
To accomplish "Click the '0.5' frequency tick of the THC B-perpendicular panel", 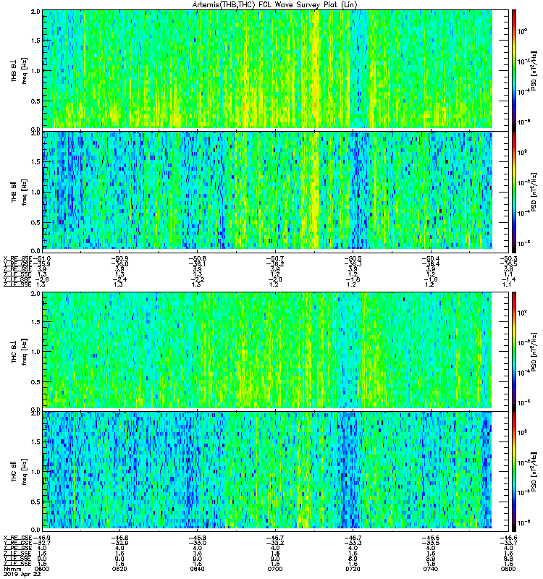I will [x=35, y=382].
